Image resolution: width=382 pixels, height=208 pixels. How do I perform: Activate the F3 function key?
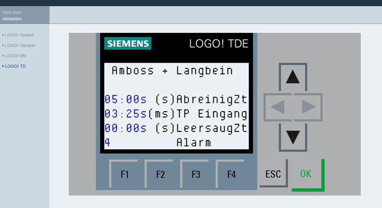pyautogui.click(x=195, y=174)
